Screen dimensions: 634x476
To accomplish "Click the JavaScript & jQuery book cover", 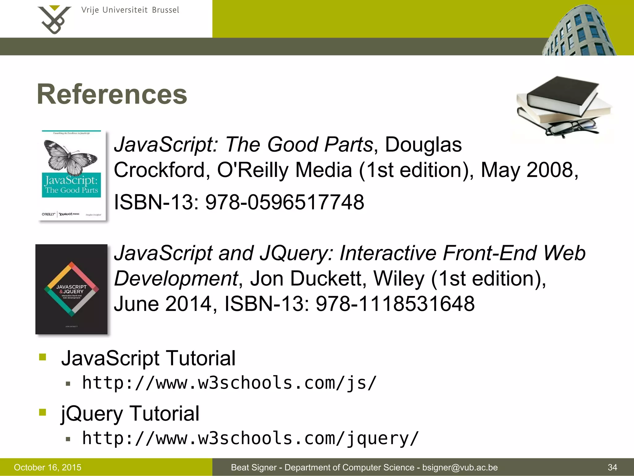I will click(72, 289).
